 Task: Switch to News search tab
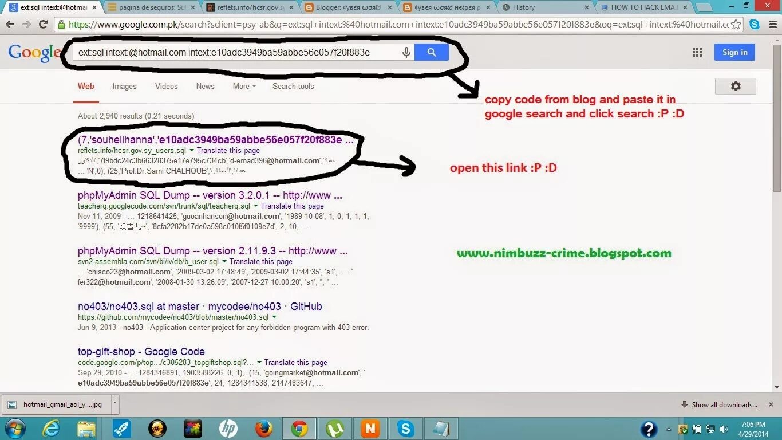(x=205, y=86)
